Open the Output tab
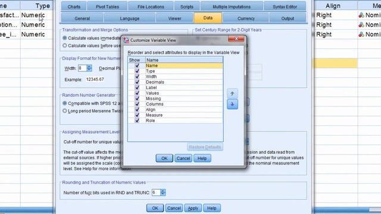381x214 pixels. point(288,18)
